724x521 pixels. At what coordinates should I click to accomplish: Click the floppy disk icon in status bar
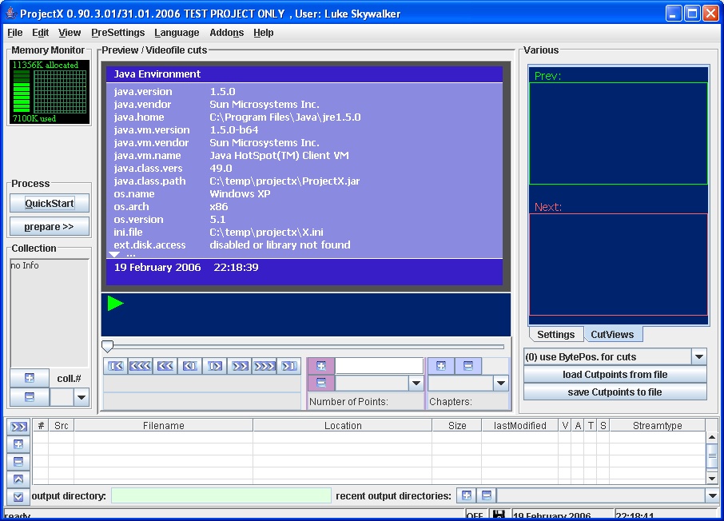(x=498, y=515)
